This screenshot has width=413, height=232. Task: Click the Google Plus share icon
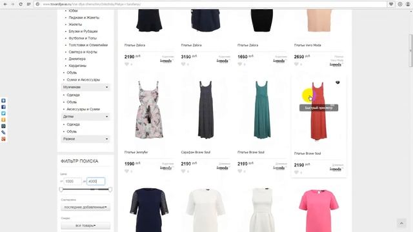(x=3, y=139)
